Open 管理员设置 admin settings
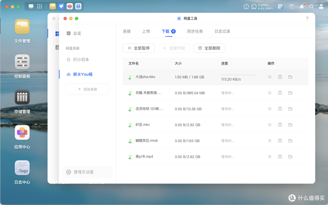Image resolution: width=328 pixels, height=205 pixels. (x=87, y=172)
